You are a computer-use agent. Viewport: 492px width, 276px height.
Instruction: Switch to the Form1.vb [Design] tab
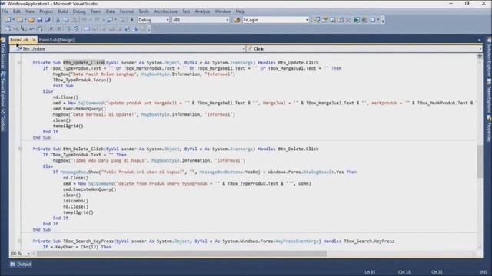pyautogui.click(x=56, y=40)
